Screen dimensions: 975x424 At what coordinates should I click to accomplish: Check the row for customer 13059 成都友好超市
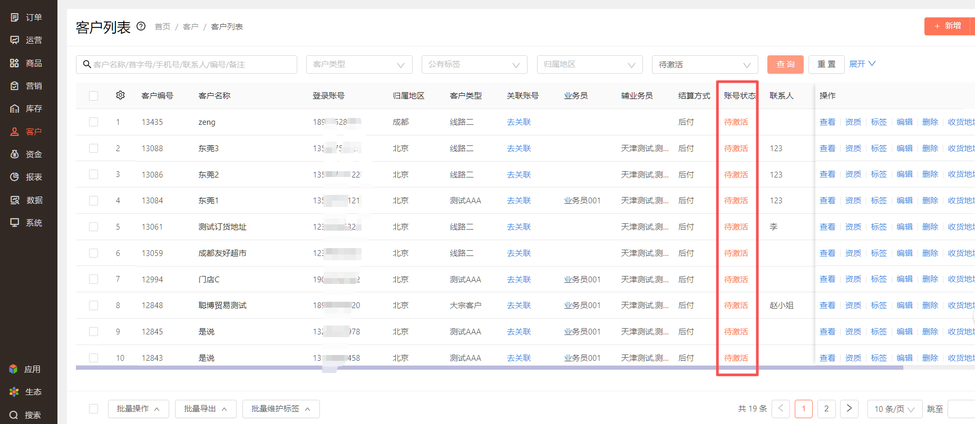coord(94,253)
